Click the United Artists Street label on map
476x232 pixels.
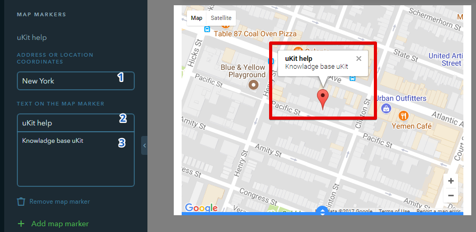click(x=445, y=59)
